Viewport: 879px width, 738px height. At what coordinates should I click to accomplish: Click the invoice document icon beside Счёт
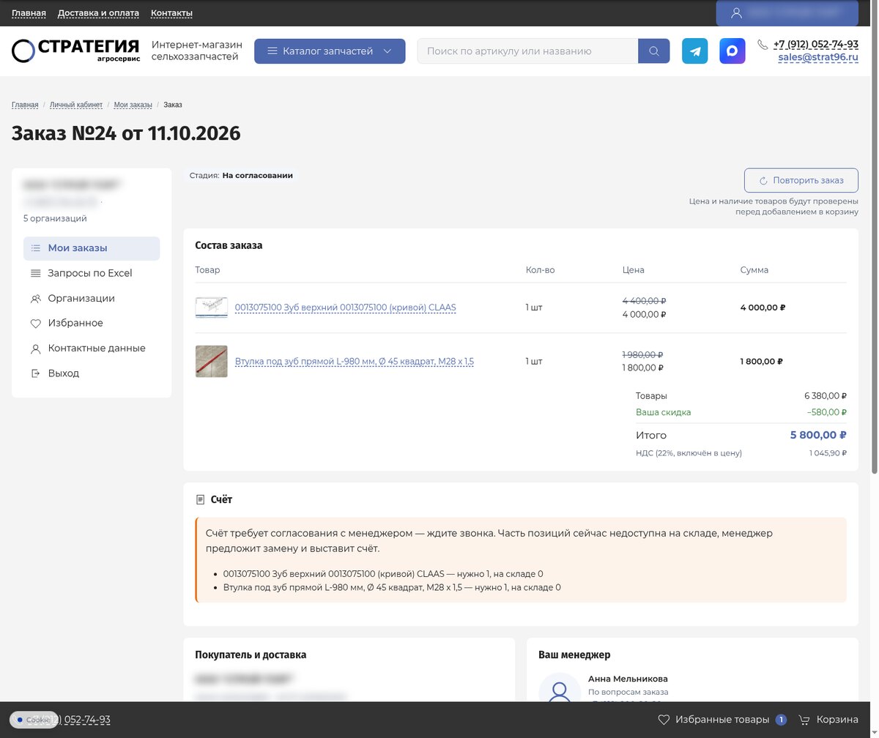coord(200,499)
